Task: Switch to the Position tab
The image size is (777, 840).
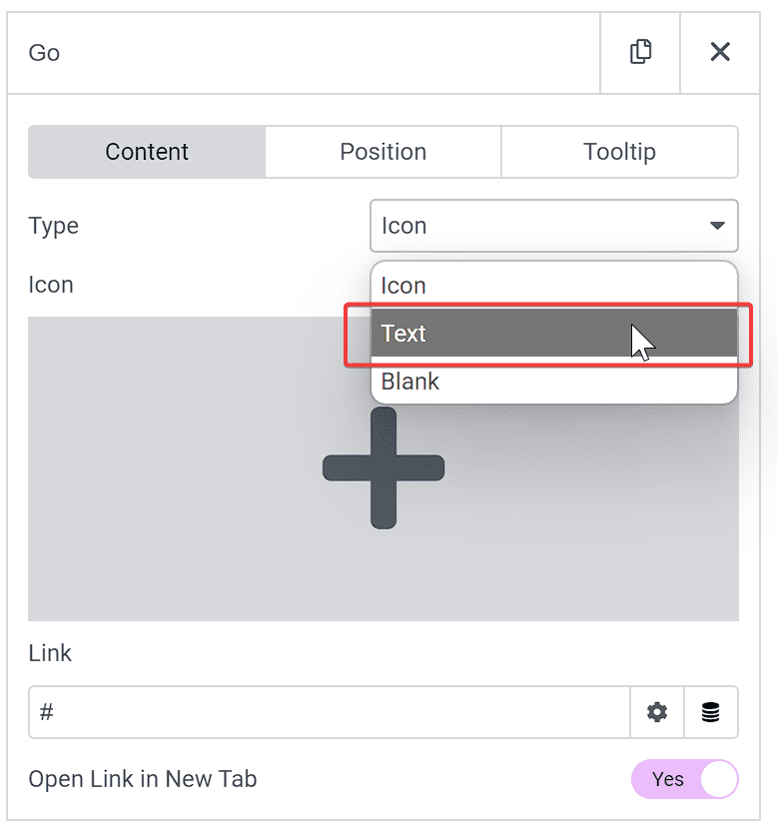Action: coord(383,152)
